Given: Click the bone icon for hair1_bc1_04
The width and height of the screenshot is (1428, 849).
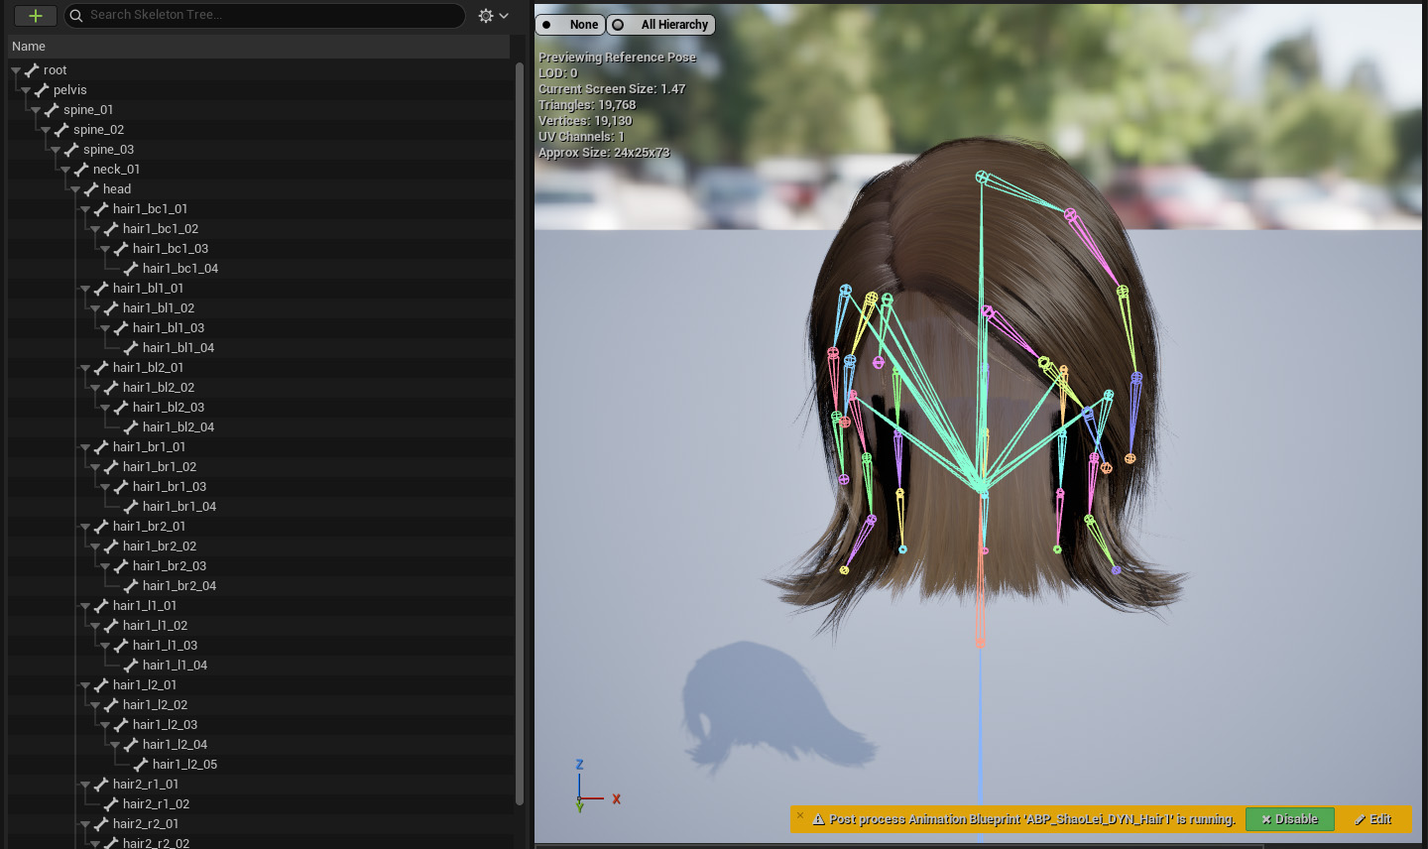Looking at the screenshot, I should 131,269.
